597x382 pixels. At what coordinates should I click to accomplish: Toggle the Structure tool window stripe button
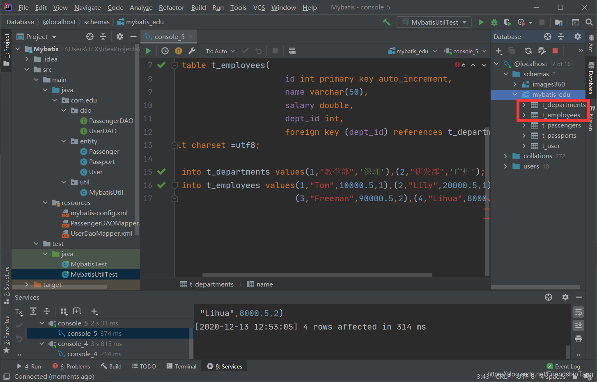tap(6, 285)
